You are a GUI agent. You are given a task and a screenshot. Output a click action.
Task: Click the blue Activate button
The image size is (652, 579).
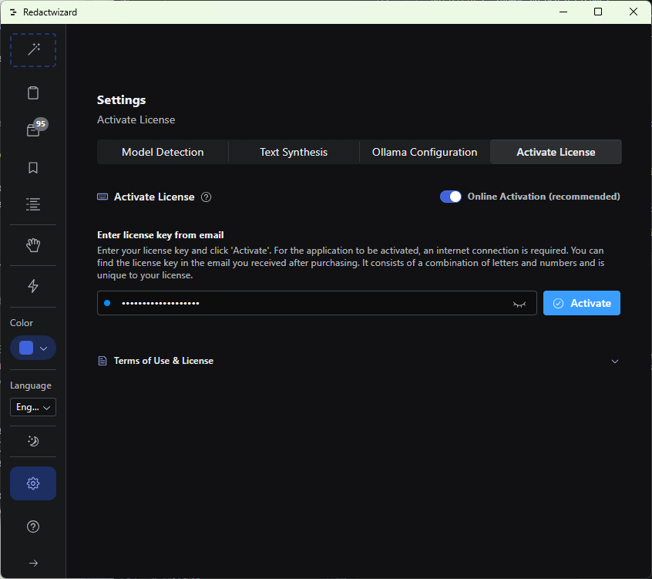581,303
